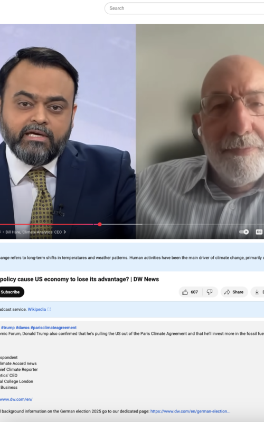
Task: Click the thumbs-up like icon
Action: (185, 292)
